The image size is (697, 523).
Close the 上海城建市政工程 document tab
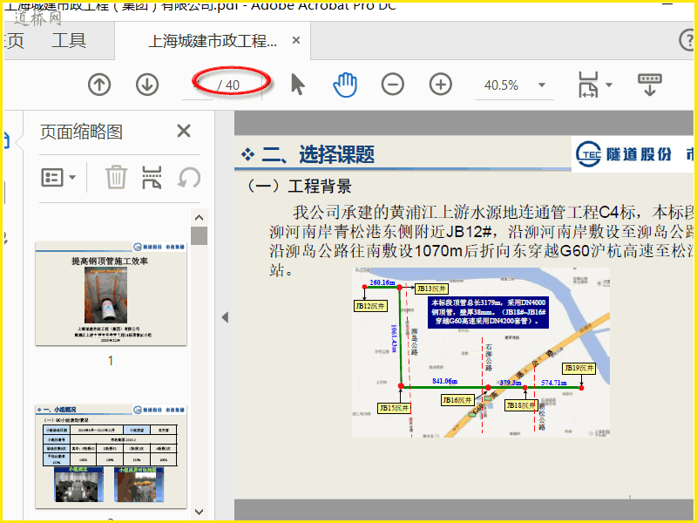point(296,40)
